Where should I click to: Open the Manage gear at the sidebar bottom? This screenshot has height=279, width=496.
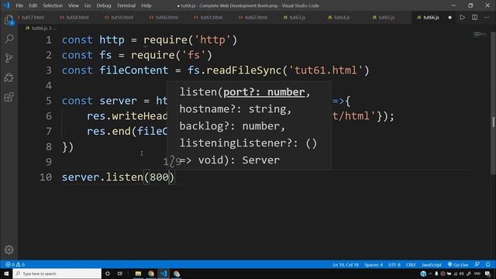tap(9, 250)
